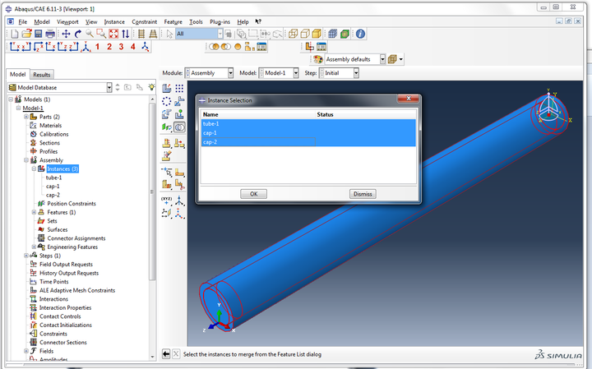Screen dimensions: 592x369
Task: Open the Create Datum Point XYZ tool
Action: click(166, 201)
